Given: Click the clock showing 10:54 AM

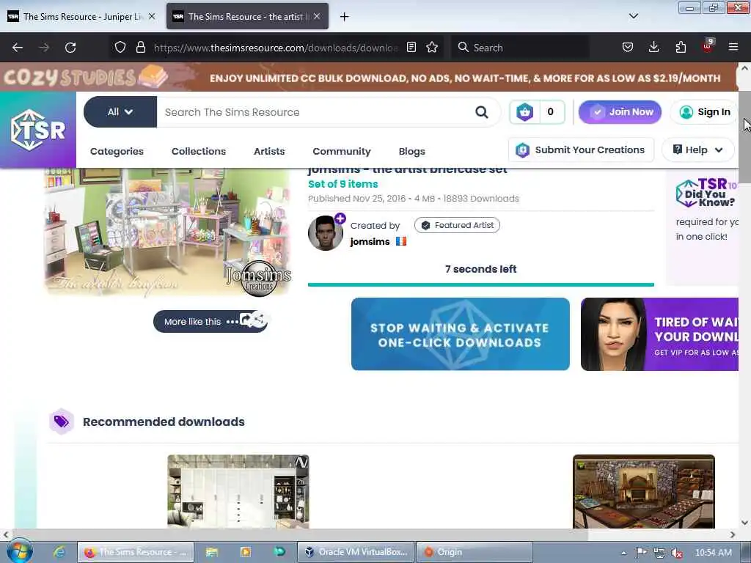Looking at the screenshot, I should pos(713,553).
